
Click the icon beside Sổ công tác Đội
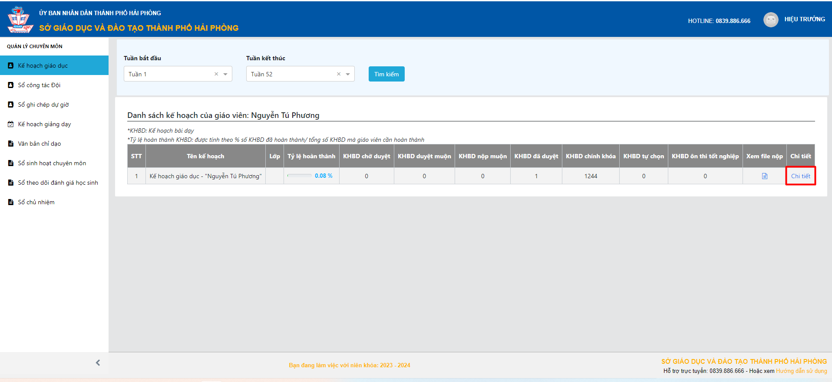(11, 85)
